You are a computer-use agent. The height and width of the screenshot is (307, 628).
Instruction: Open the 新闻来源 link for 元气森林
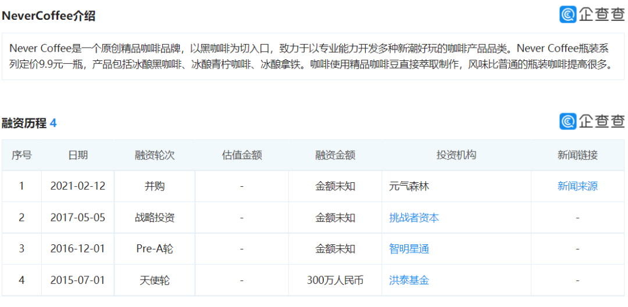pos(577,186)
